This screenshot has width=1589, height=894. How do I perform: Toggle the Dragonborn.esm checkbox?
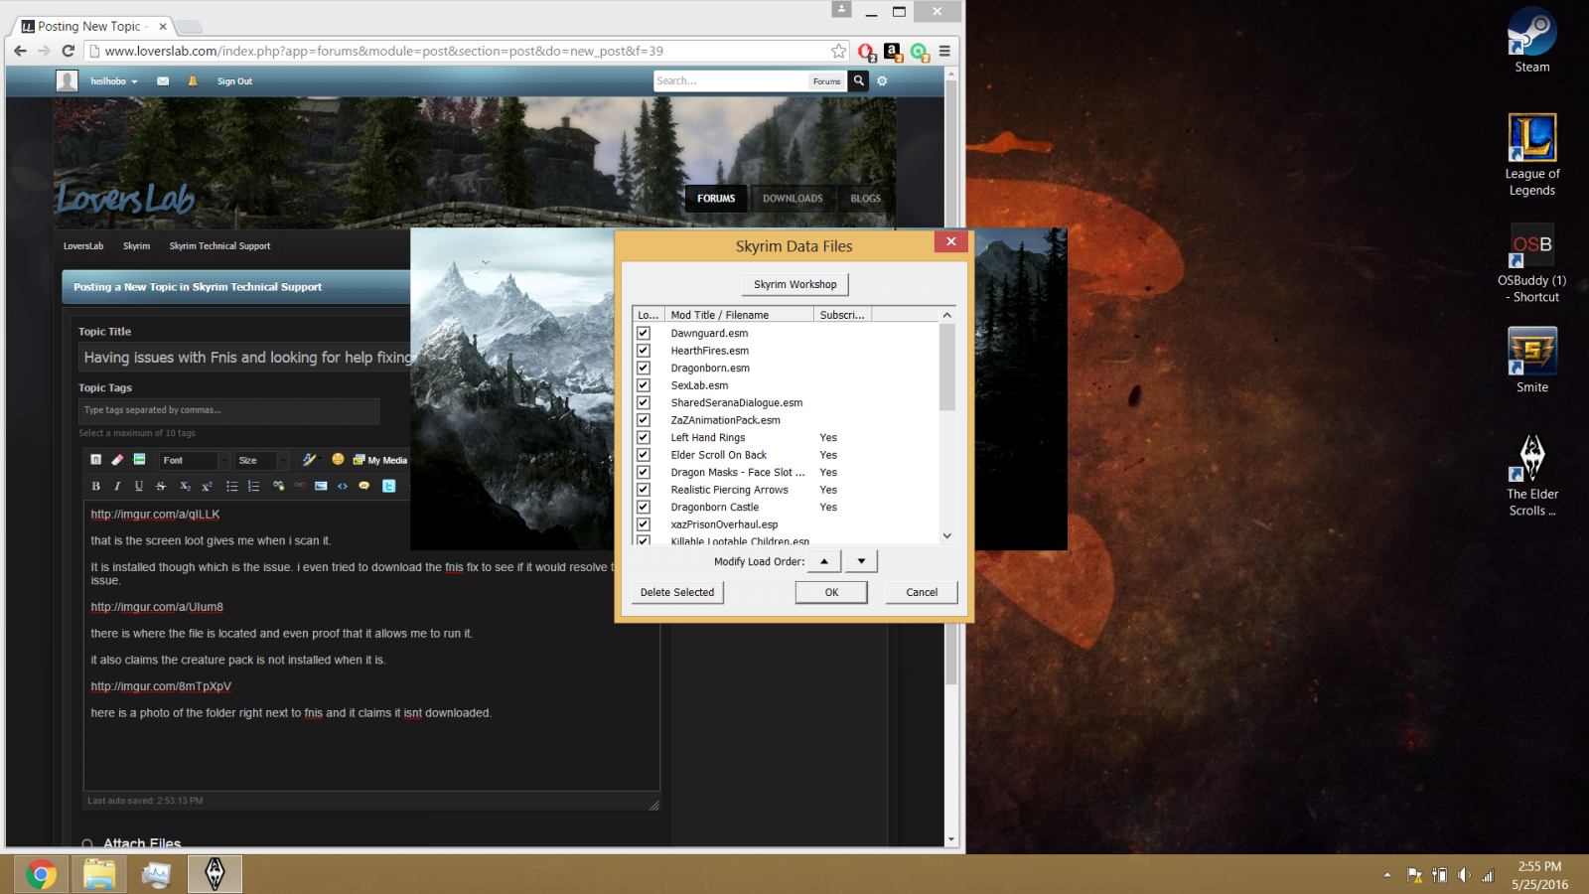tap(644, 368)
